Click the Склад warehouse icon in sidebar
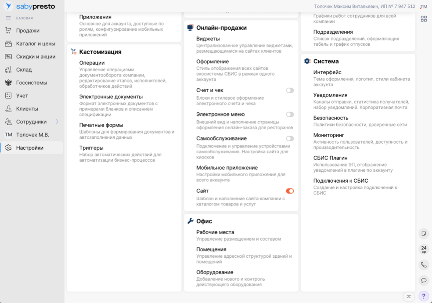432x303 pixels. [x=8, y=70]
